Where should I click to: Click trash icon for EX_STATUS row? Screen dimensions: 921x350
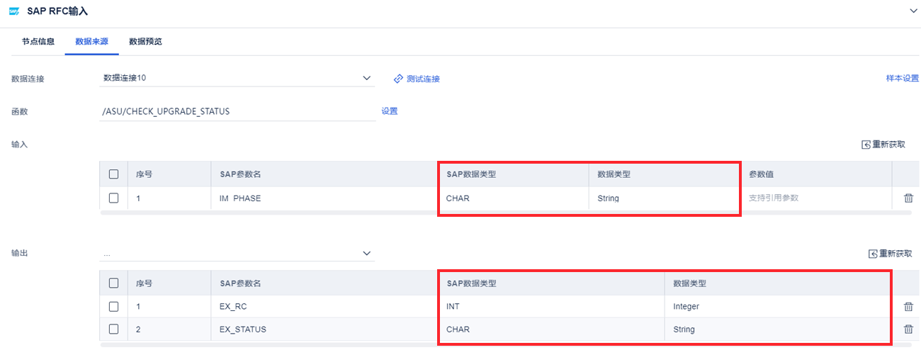908,329
